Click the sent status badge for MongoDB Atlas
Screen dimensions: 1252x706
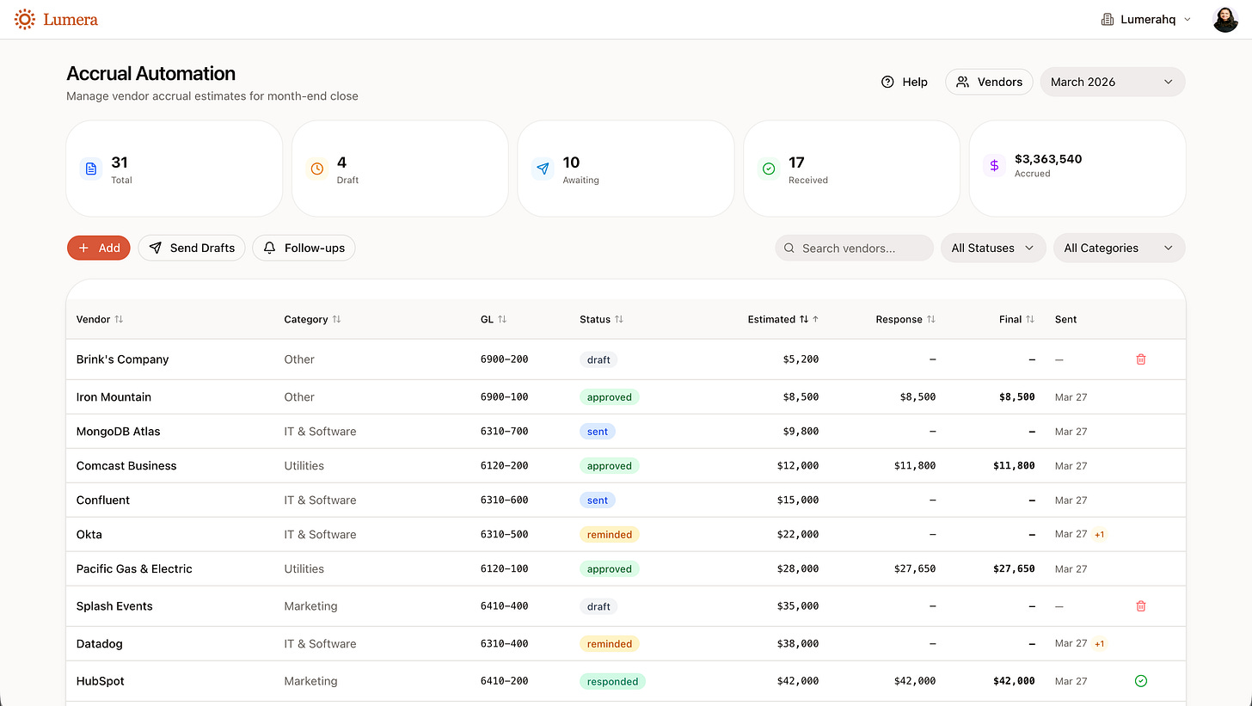598,432
